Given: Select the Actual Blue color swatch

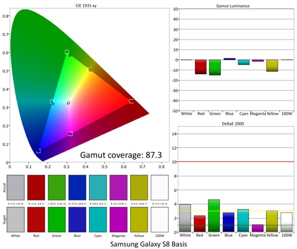Looking at the screenshot, I should click(77, 187).
